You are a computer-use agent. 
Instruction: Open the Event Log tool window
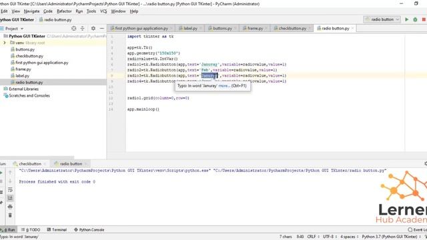click(x=418, y=229)
